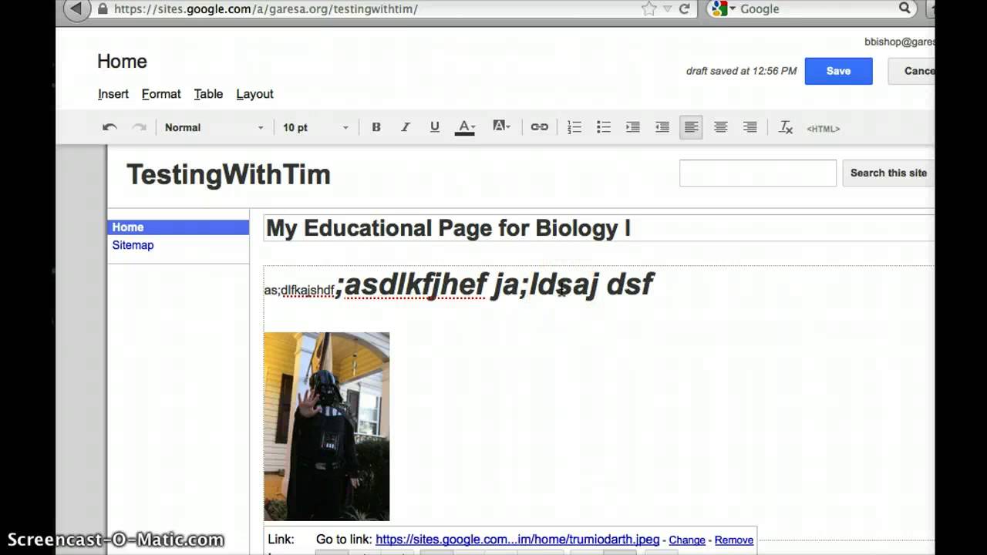The height and width of the screenshot is (555, 987).
Task: Align text to the right
Action: click(x=750, y=127)
